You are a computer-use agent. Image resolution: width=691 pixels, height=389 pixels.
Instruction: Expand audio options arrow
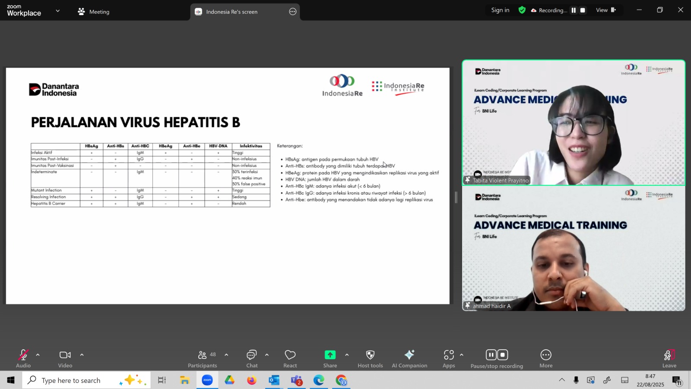click(38, 355)
